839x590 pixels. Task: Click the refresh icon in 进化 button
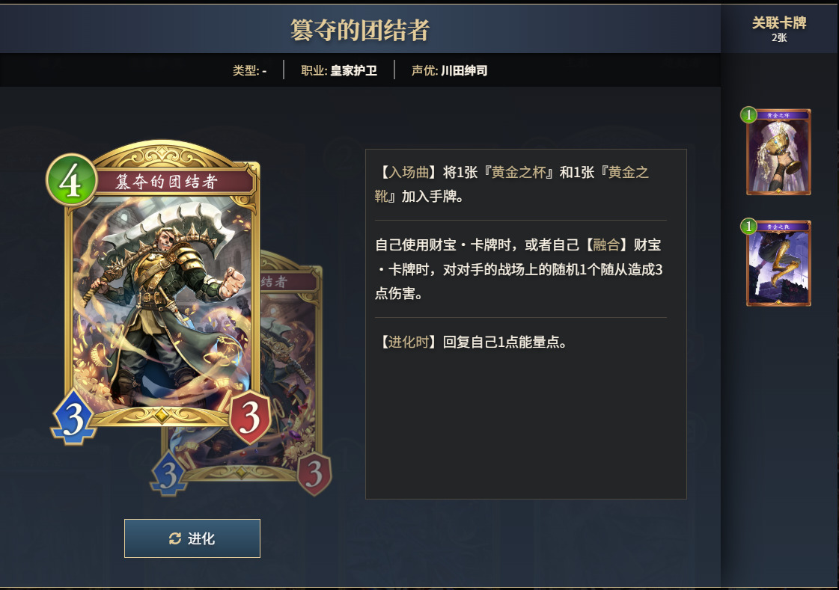pos(175,538)
